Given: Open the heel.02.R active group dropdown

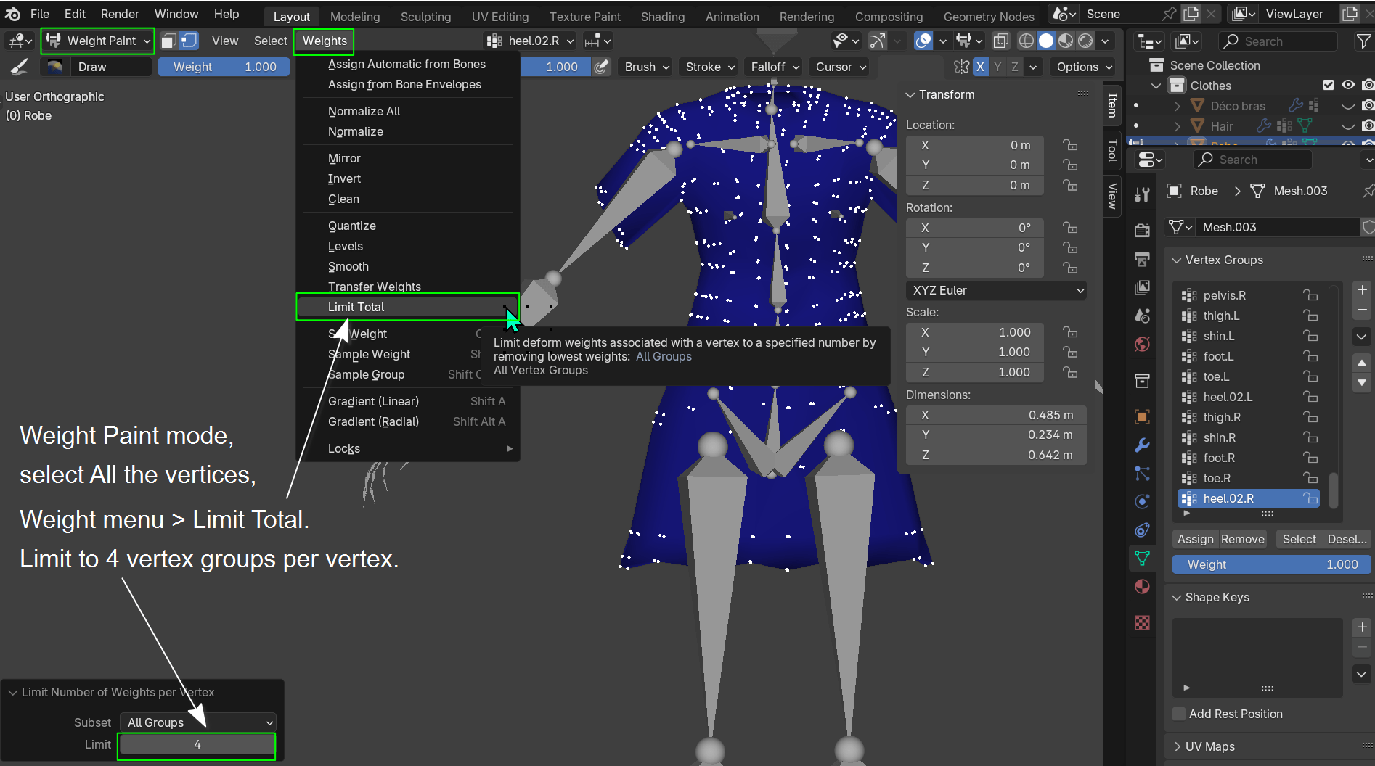Looking at the screenshot, I should pos(531,41).
